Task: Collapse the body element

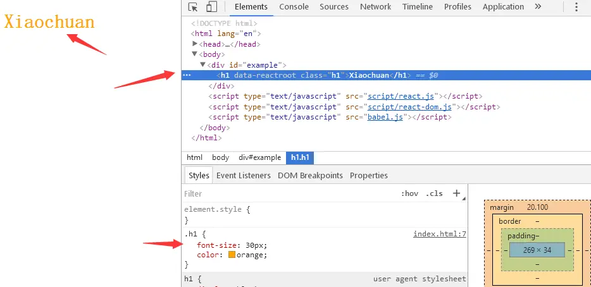Action: coord(195,54)
